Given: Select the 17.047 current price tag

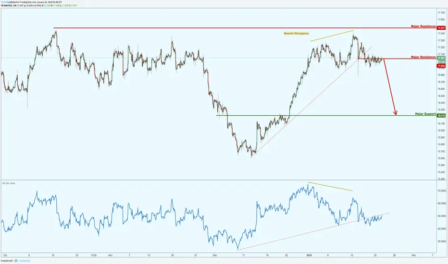Looking at the screenshot, I should (441, 58).
